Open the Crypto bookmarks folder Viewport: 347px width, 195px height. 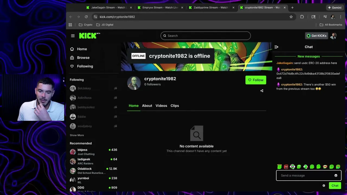(x=85, y=25)
